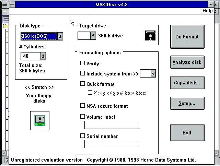The height and width of the screenshot is (166, 220).
Task: Open the Target drive letter dropdown
Action: click(x=93, y=36)
